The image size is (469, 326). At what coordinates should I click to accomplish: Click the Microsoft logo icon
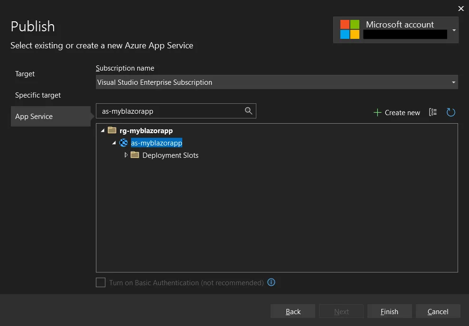point(350,29)
